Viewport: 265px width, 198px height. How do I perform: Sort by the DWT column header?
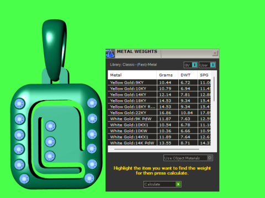pyautogui.click(x=188, y=75)
